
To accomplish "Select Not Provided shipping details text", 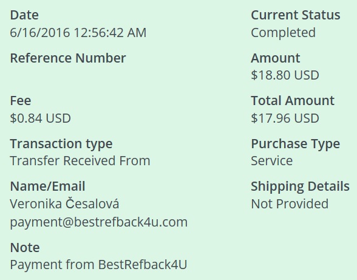I will (290, 203).
